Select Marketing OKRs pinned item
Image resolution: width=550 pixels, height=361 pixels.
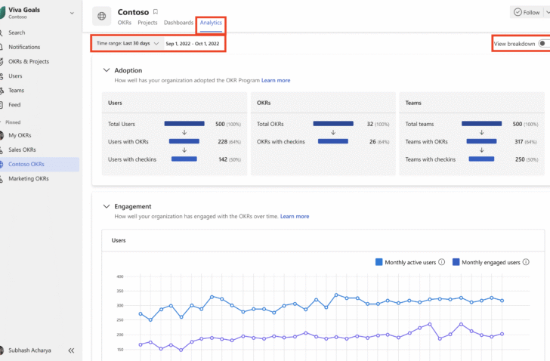tap(29, 178)
